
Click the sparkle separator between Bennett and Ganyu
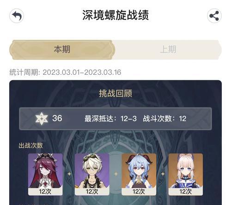116,174
